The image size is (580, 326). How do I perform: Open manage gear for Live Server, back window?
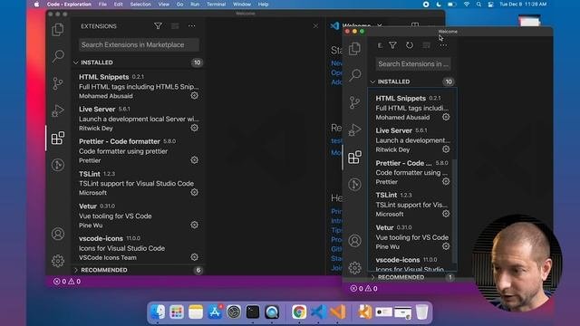click(x=194, y=128)
